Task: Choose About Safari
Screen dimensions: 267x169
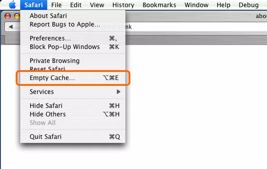Action: click(x=73, y=16)
